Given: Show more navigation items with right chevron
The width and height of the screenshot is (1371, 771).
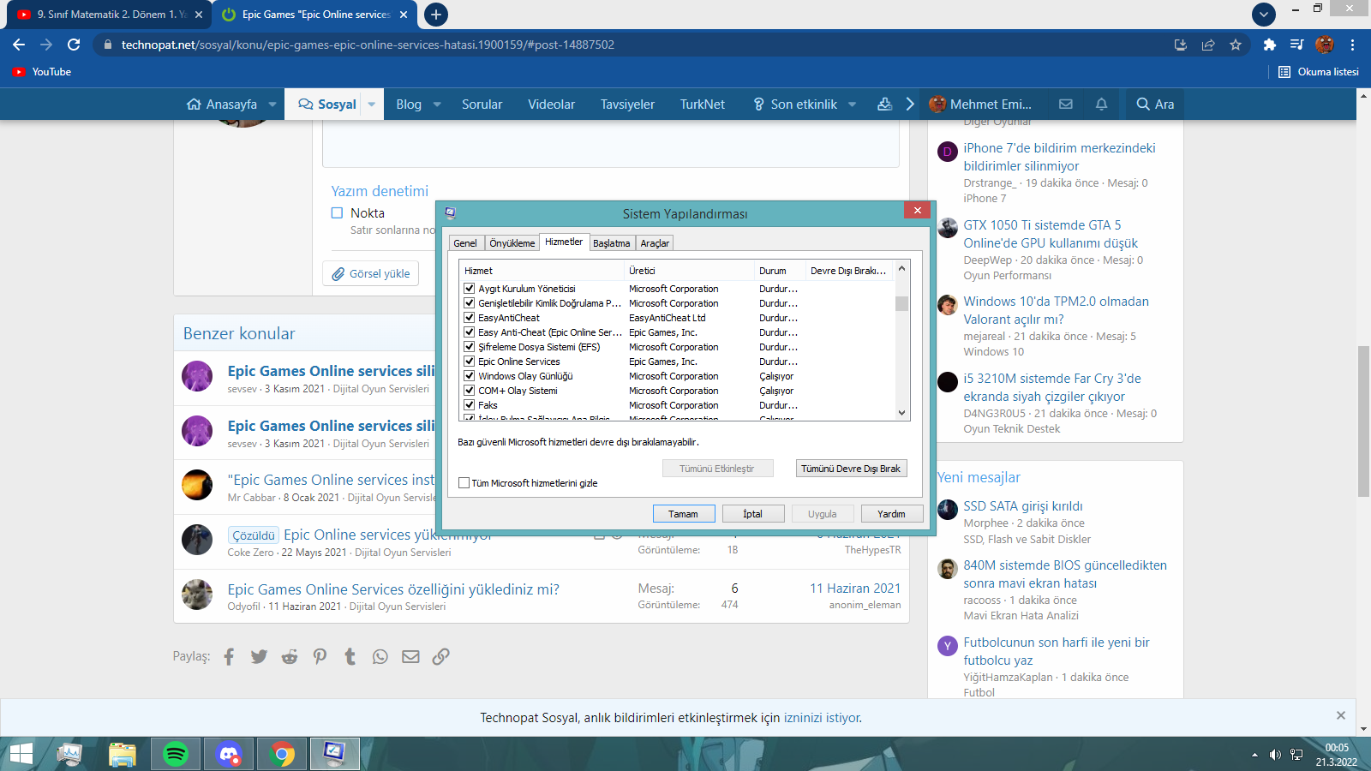Looking at the screenshot, I should click(910, 104).
